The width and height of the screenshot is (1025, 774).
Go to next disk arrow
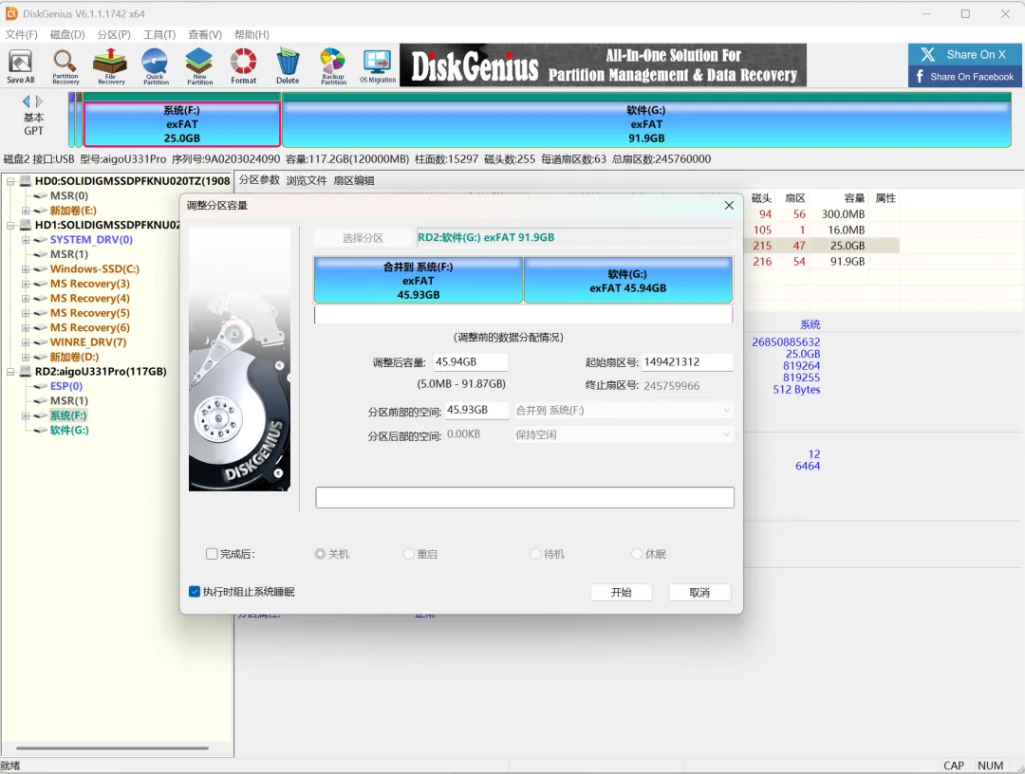coord(39,101)
